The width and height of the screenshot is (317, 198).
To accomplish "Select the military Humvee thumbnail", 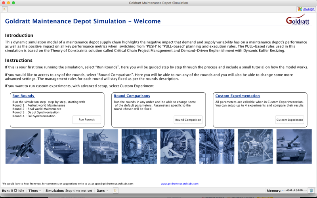I will pos(101,147).
